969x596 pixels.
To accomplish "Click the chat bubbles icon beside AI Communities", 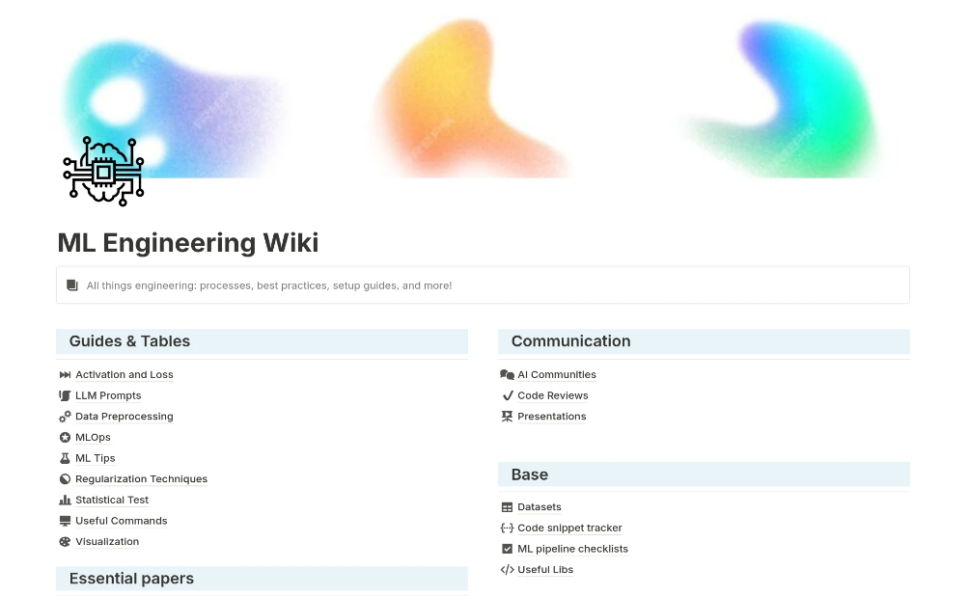I will 507,375.
